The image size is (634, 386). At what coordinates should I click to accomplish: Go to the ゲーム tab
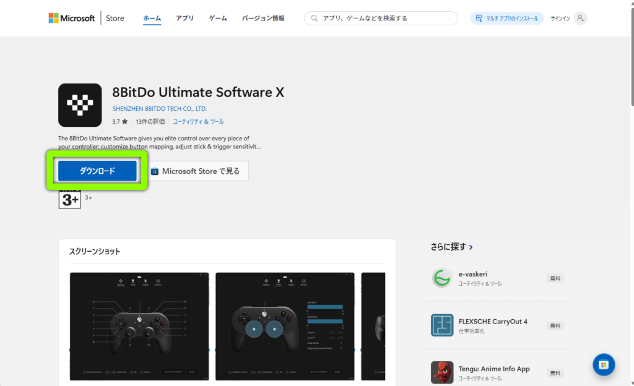click(x=218, y=19)
